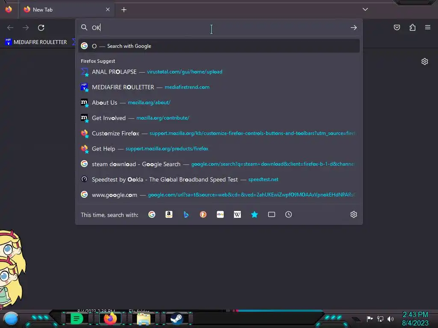Search in Bookmarks with star icon
The height and width of the screenshot is (328, 438).
[255, 214]
